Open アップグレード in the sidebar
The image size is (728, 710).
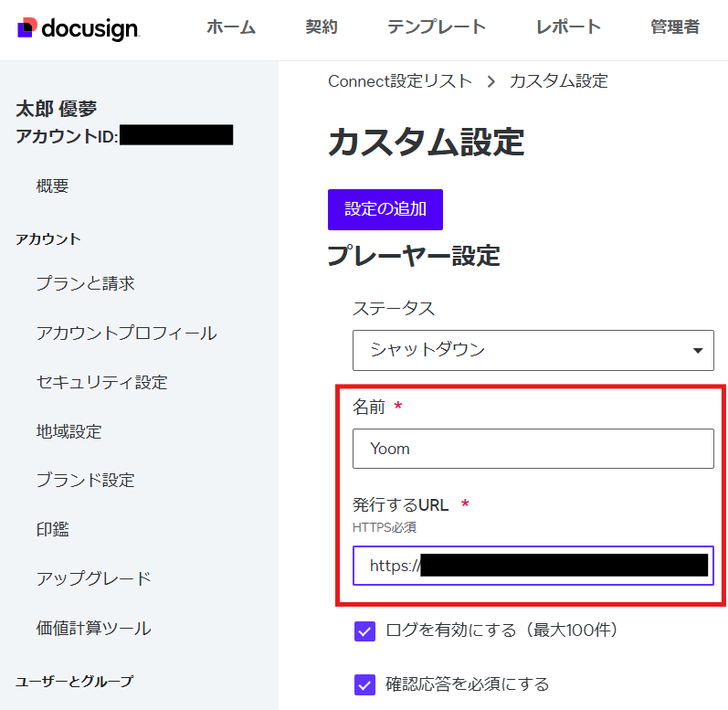94,578
